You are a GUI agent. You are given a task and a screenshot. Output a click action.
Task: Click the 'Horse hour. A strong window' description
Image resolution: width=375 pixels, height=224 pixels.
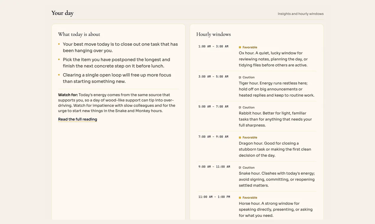pos(276,210)
